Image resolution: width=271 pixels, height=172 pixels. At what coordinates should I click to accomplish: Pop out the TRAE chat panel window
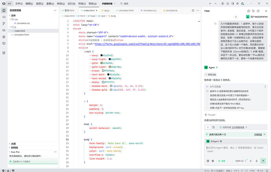[258, 11]
